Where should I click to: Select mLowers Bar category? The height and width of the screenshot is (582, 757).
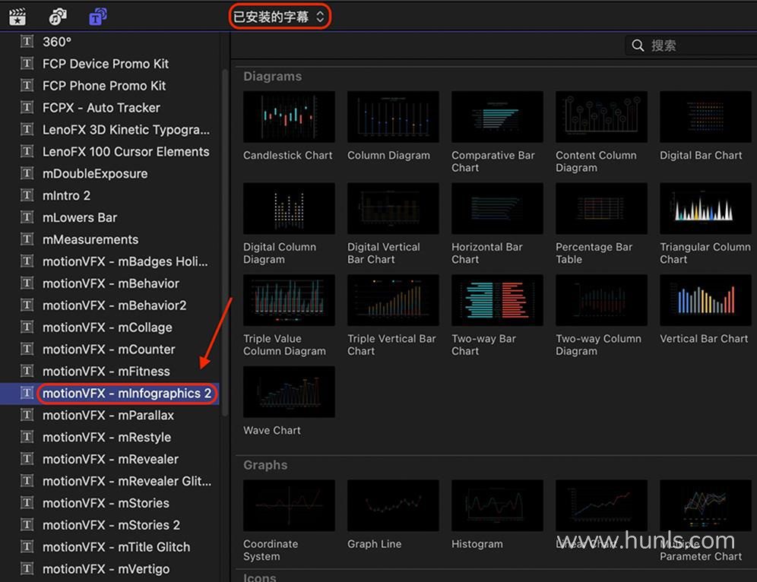(110, 217)
